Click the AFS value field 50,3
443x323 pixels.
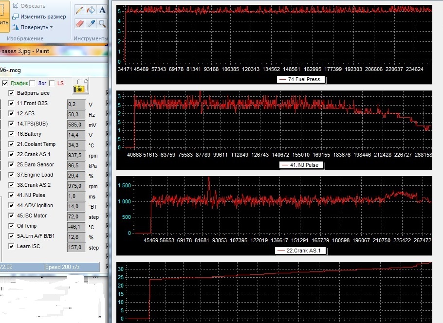[x=76, y=114]
